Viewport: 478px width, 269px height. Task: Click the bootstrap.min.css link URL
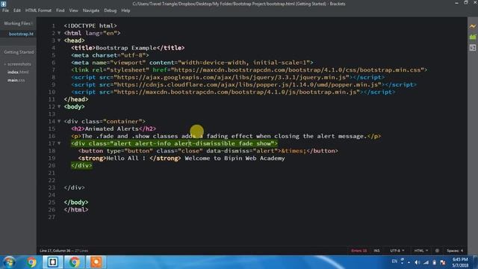click(297, 69)
